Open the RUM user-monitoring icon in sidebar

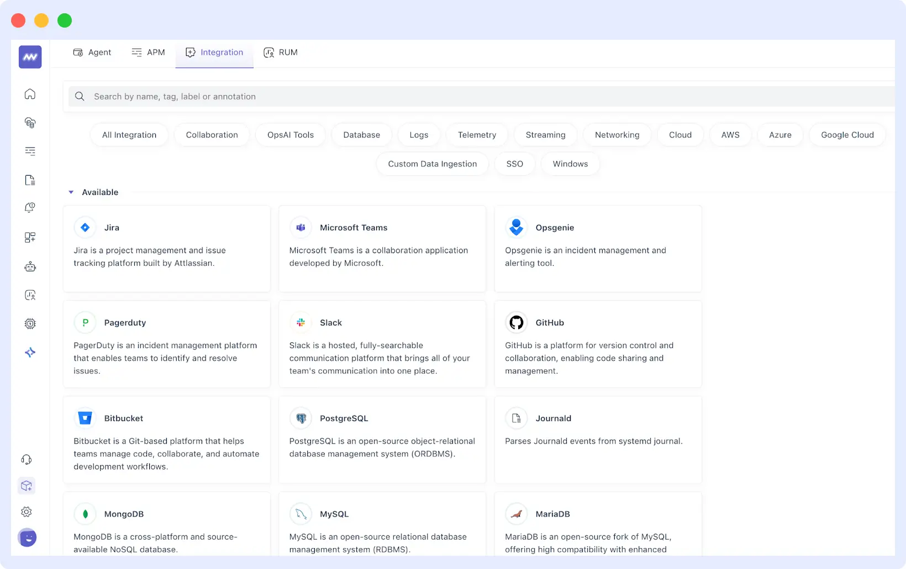click(x=30, y=295)
